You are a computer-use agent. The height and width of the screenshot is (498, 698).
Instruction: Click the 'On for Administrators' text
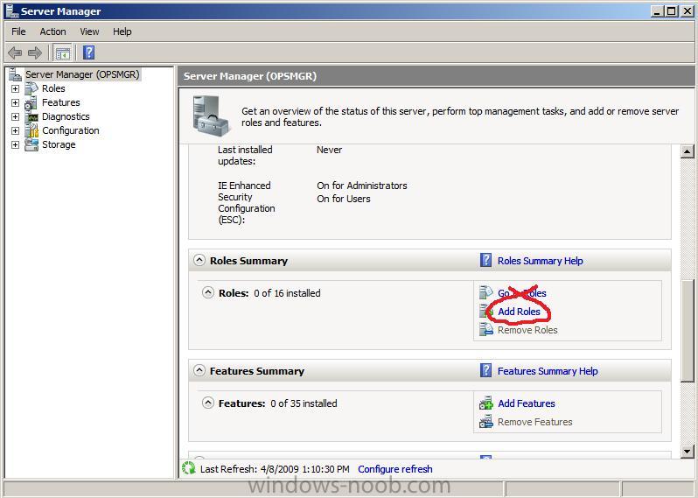click(362, 186)
